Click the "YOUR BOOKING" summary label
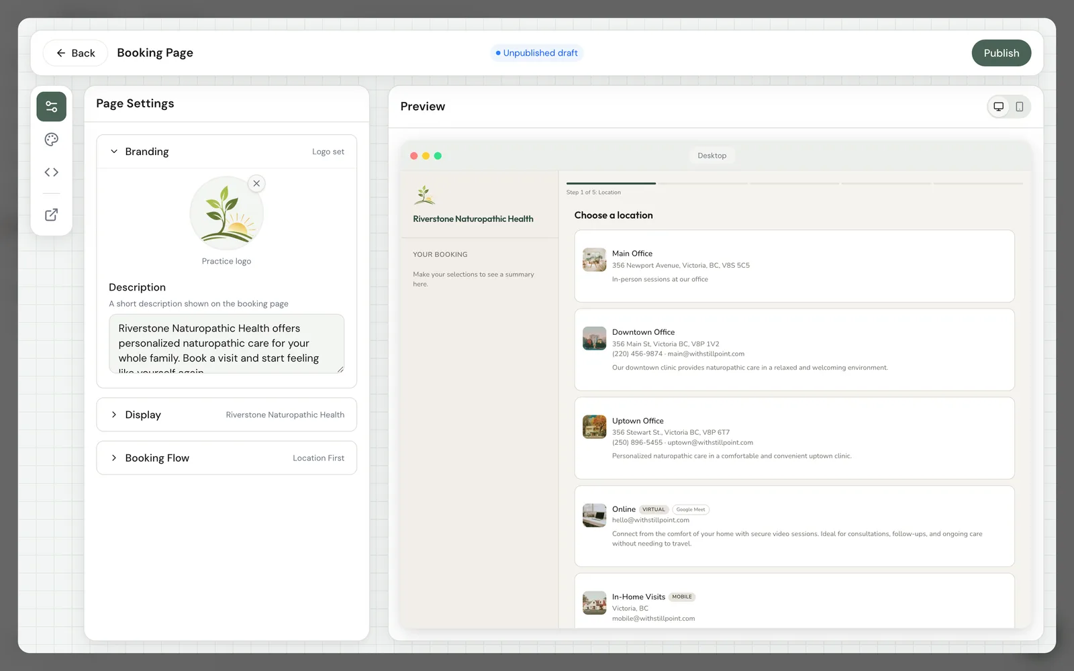The width and height of the screenshot is (1074, 671). point(440,255)
